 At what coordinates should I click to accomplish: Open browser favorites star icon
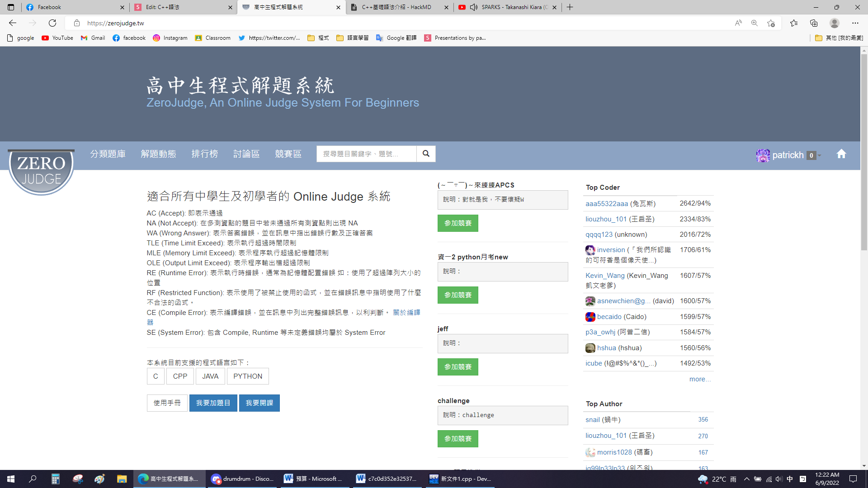click(x=793, y=23)
